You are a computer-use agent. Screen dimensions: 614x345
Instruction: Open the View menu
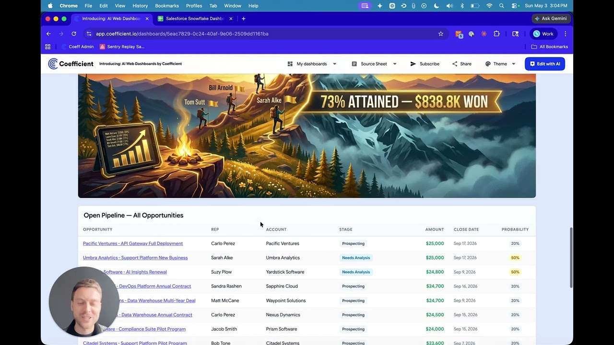point(120,6)
